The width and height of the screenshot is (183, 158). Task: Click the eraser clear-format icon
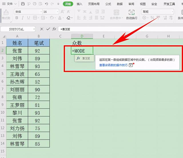(69, 18)
